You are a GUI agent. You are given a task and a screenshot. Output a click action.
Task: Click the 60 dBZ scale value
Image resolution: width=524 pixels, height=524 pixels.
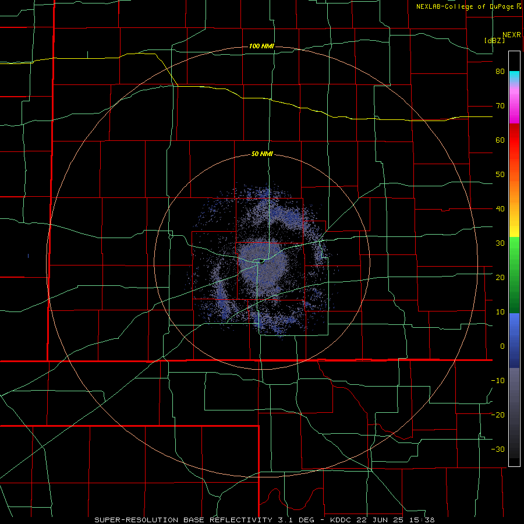(x=500, y=140)
